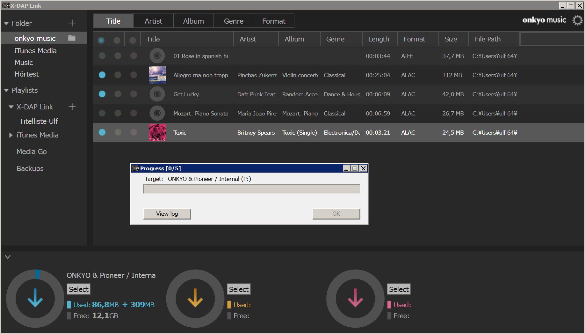The height and width of the screenshot is (334, 585).
Task: Enable blue sync dot for Mozart Piano Sonata
Action: click(102, 113)
